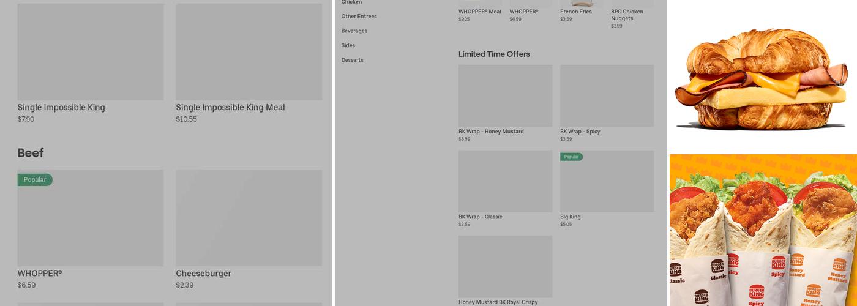Choose the 8PC Chicken Nuggets item
This screenshot has height=306, width=857.
point(627,15)
